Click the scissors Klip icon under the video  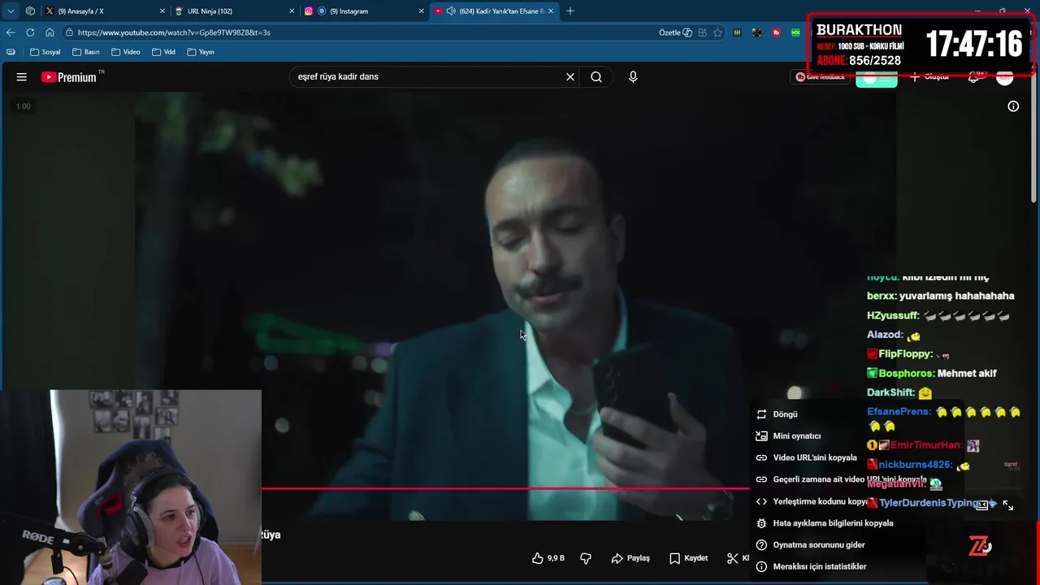coord(733,558)
